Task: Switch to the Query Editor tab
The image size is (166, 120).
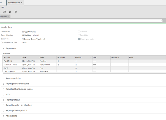Action: (14, 3)
